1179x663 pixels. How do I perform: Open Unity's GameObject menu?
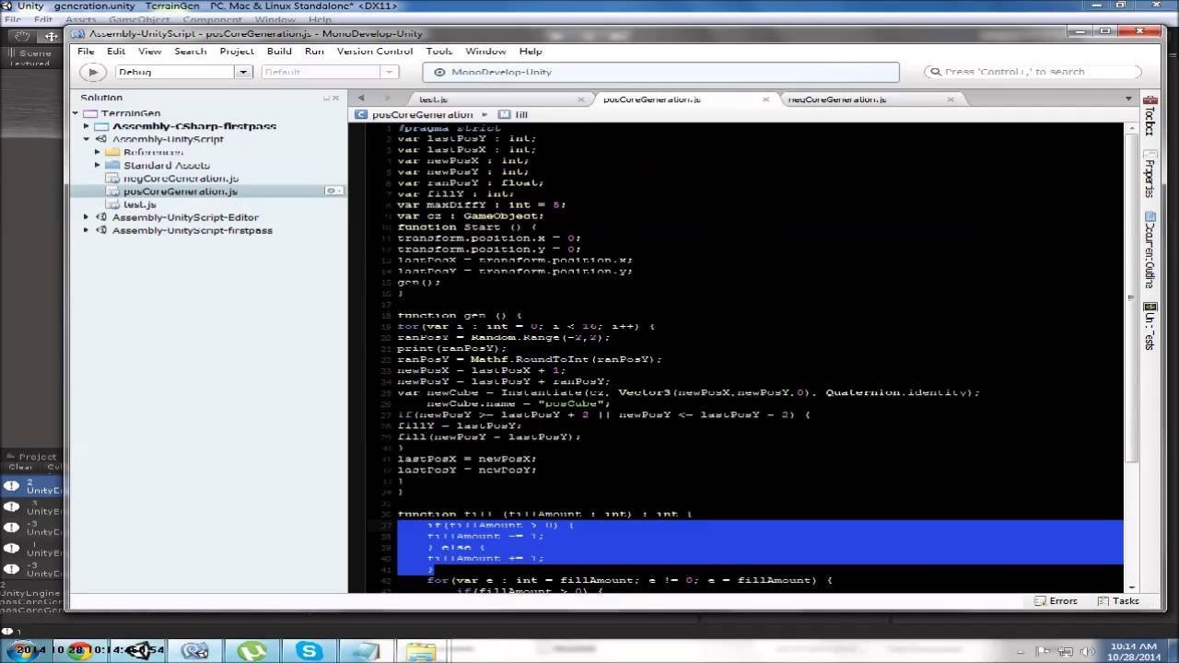(x=138, y=19)
